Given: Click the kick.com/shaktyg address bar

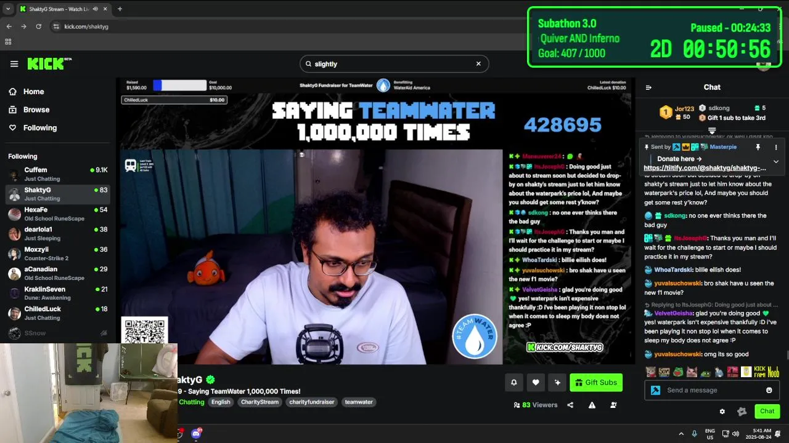Looking at the screenshot, I should point(86,26).
